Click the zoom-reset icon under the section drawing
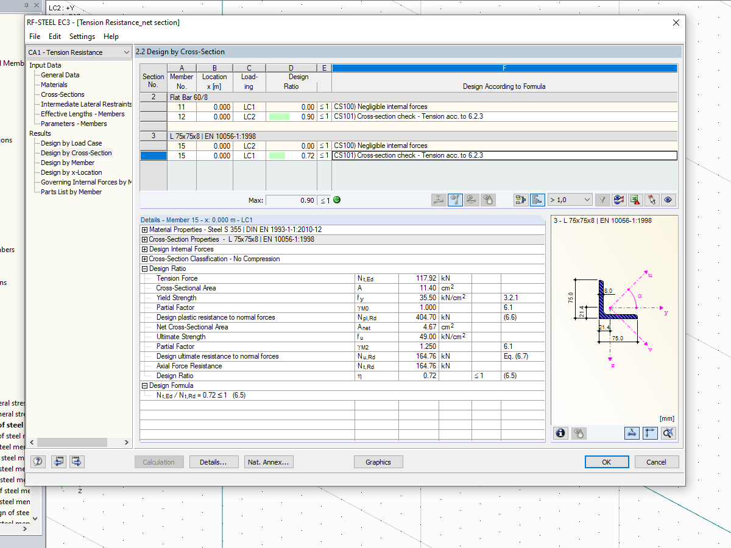Screen dimensions: 731x548 pyautogui.click(x=668, y=433)
